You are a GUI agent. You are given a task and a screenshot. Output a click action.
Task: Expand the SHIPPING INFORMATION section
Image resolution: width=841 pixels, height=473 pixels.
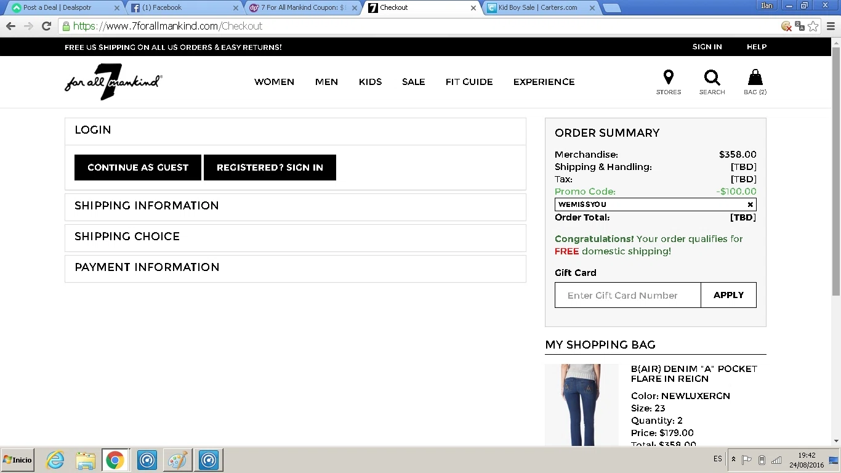296,207
